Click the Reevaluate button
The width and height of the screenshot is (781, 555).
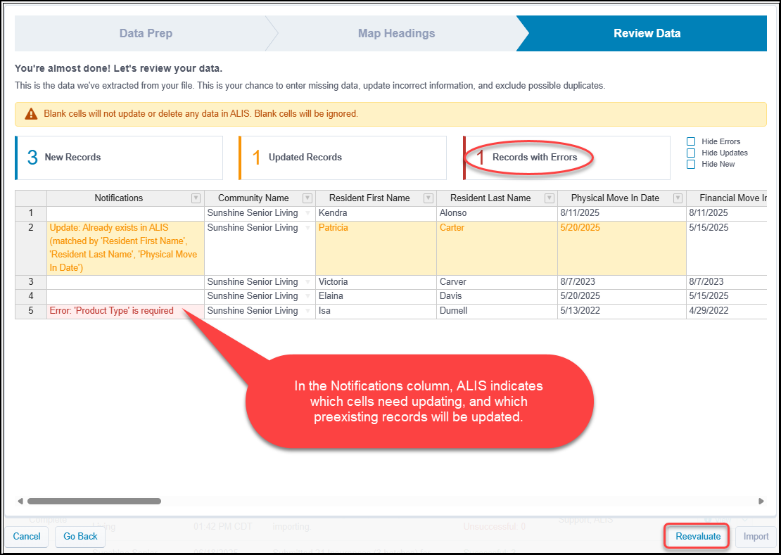click(x=696, y=536)
